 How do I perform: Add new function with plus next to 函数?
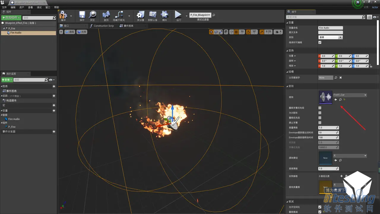click(x=54, y=96)
